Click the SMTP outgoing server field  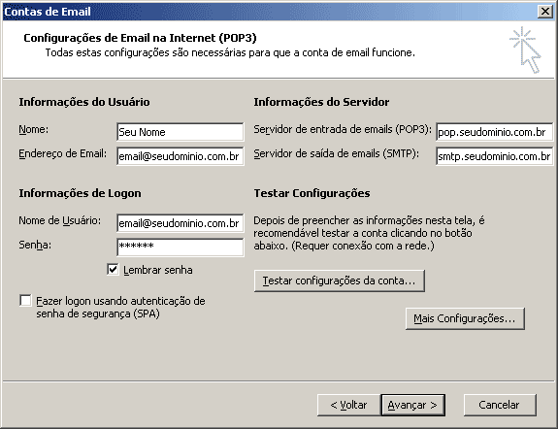coord(494,156)
